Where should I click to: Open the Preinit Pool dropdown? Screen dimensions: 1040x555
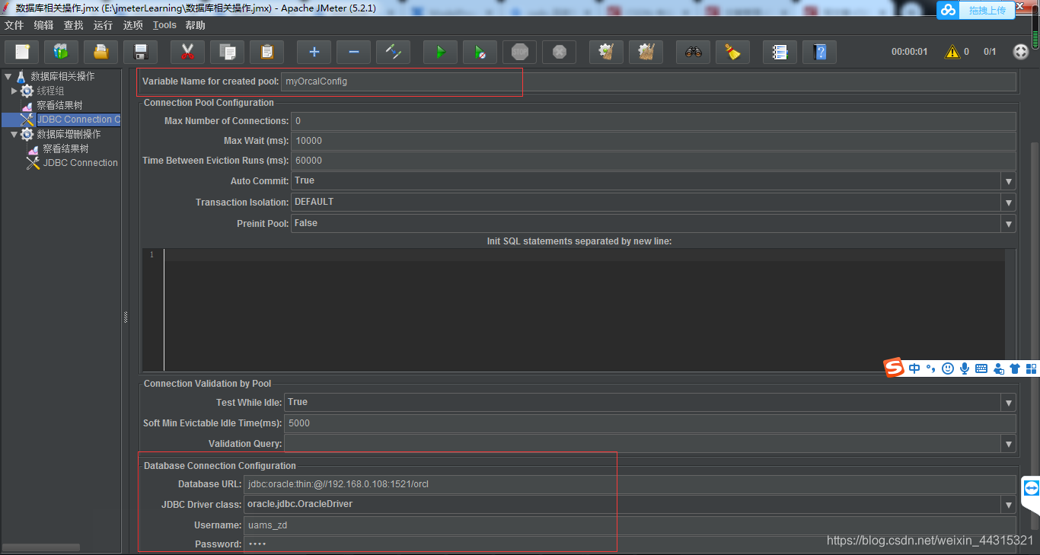[x=1009, y=224]
